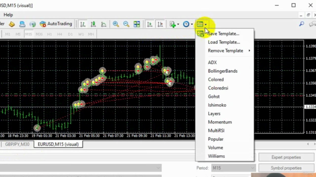Click the search magnifier icon
This screenshot has width=316, height=177.
click(x=302, y=24)
